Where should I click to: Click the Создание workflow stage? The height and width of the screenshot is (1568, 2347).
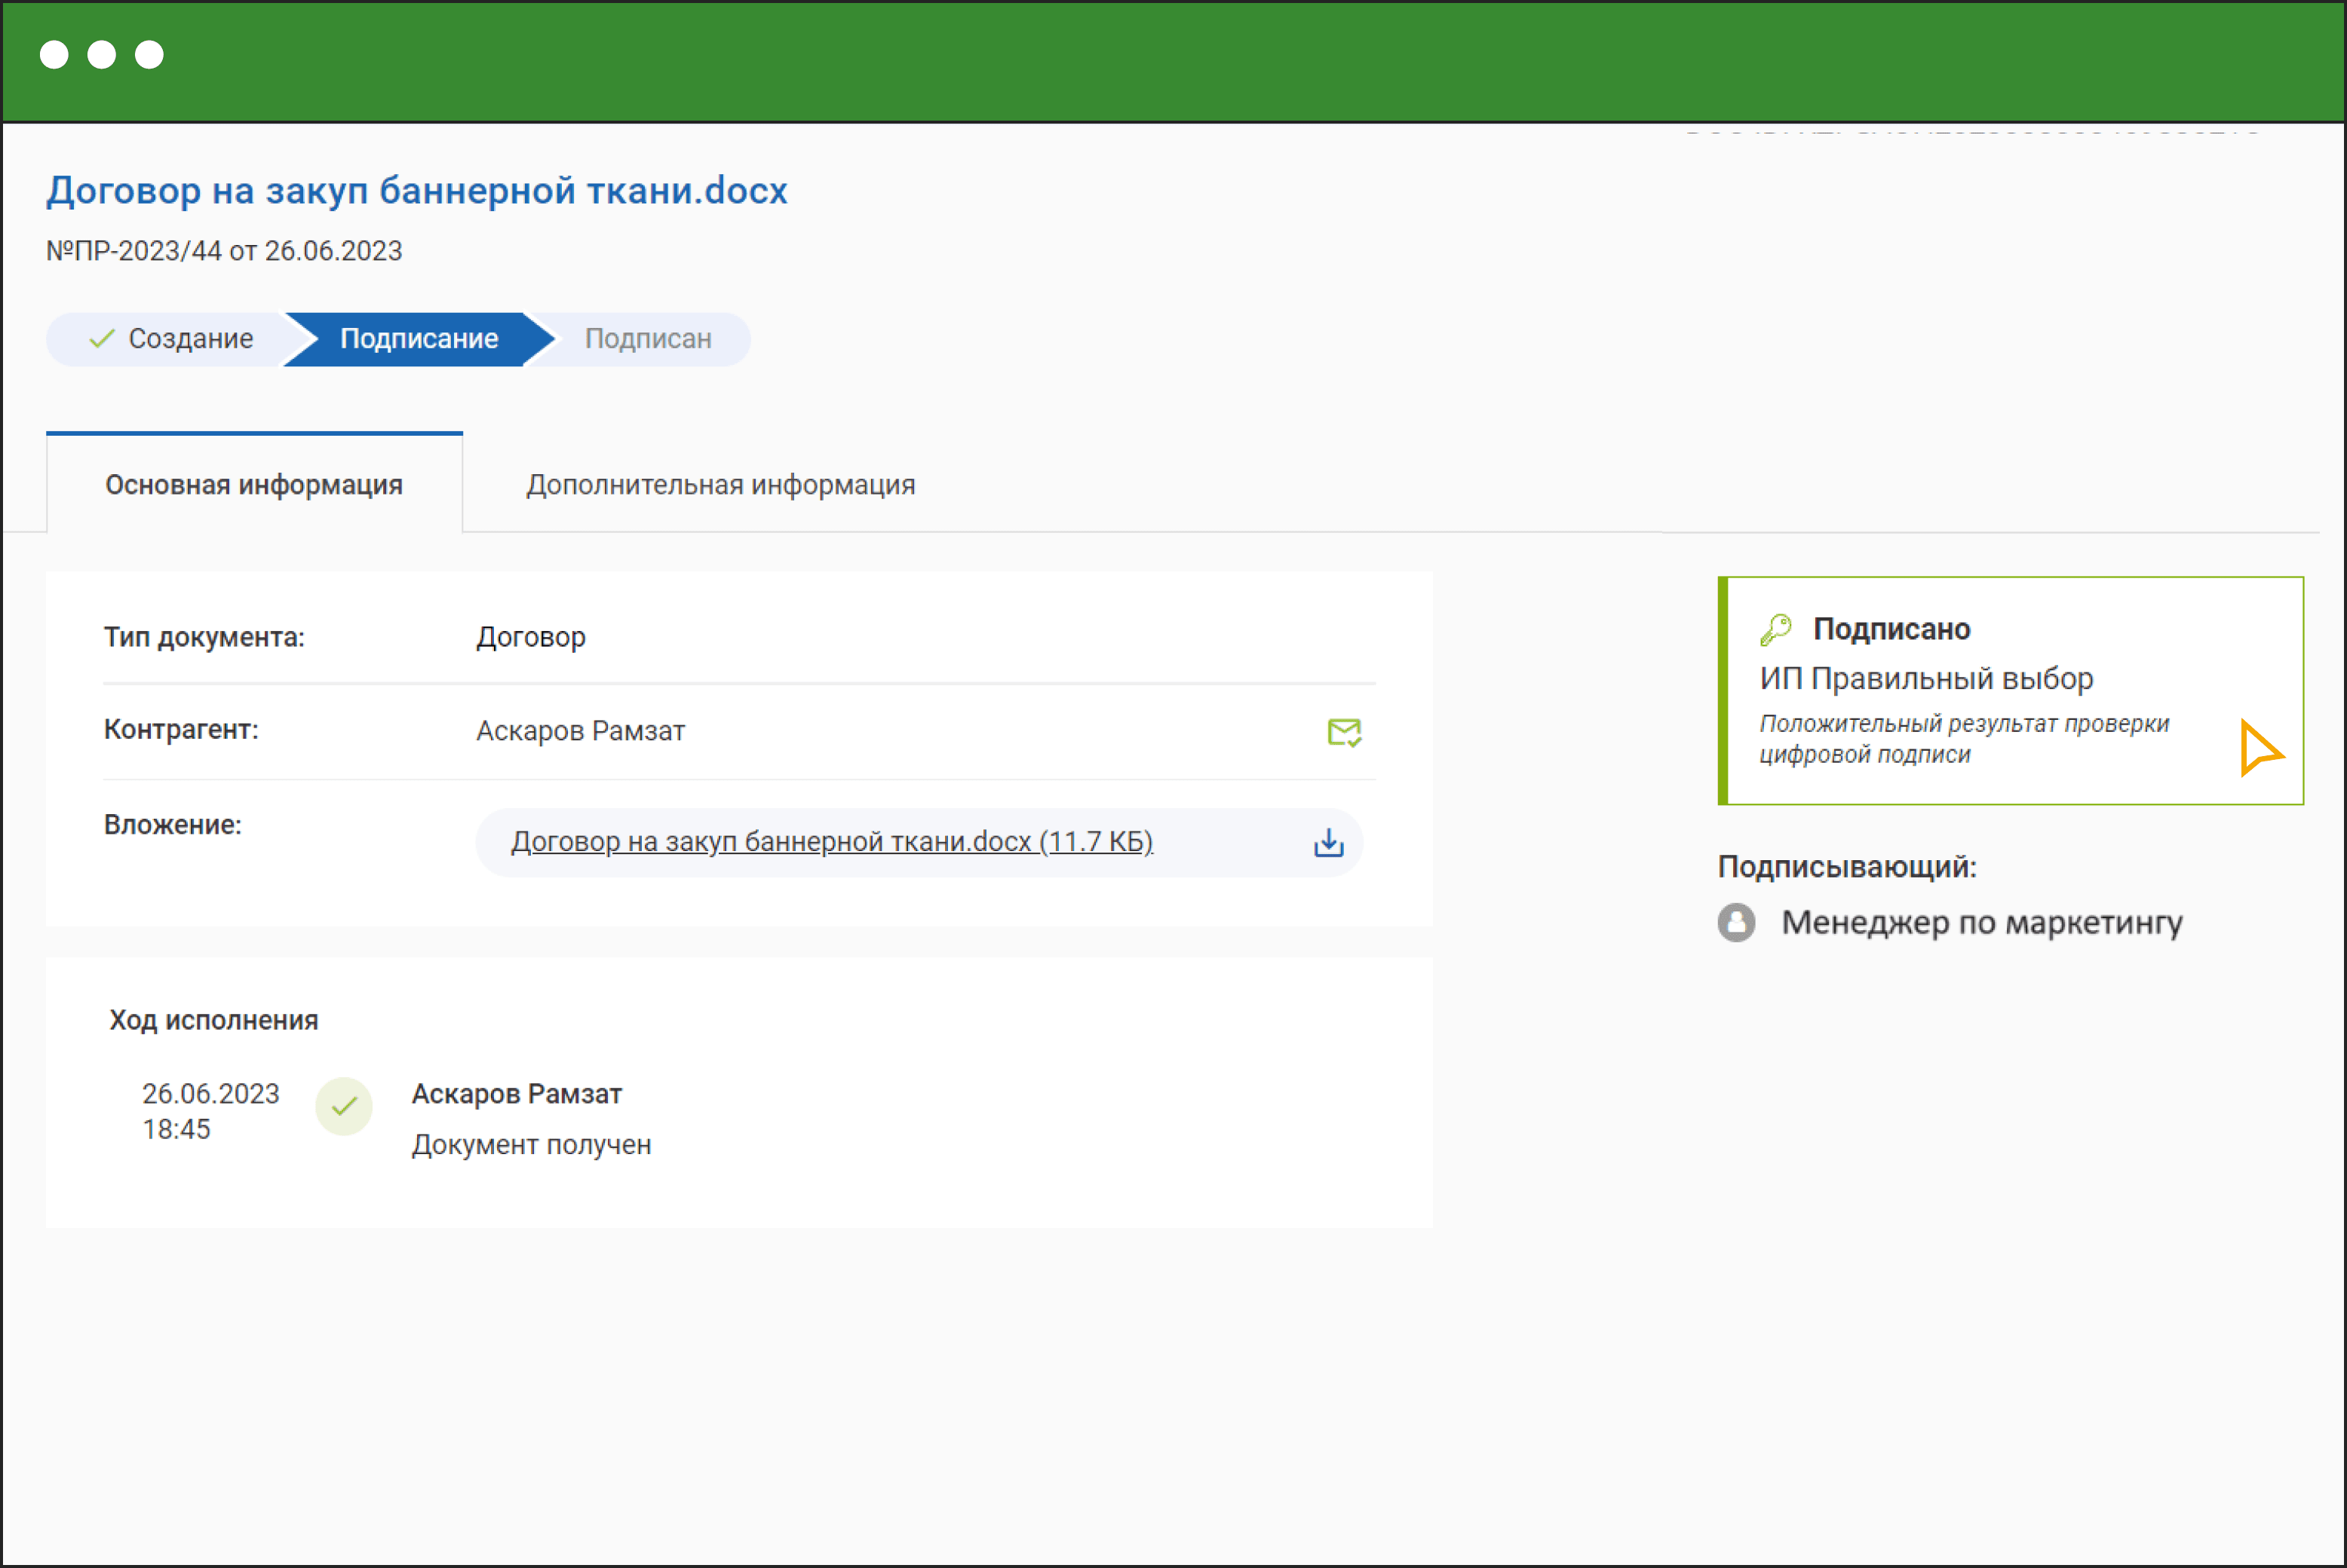[190, 339]
